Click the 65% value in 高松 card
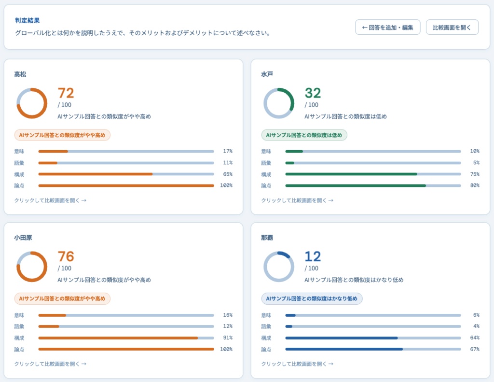The height and width of the screenshot is (382, 494). coord(228,174)
